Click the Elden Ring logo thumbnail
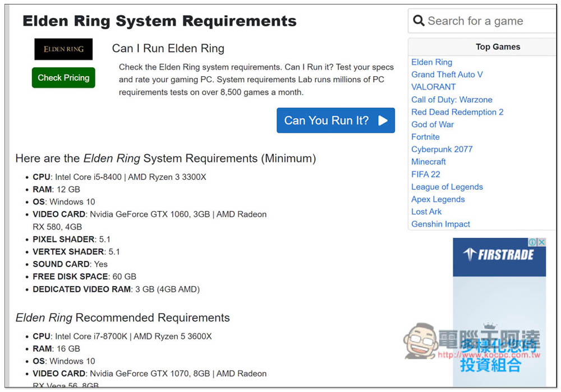Viewport: 561px width, 392px height. pos(63,49)
